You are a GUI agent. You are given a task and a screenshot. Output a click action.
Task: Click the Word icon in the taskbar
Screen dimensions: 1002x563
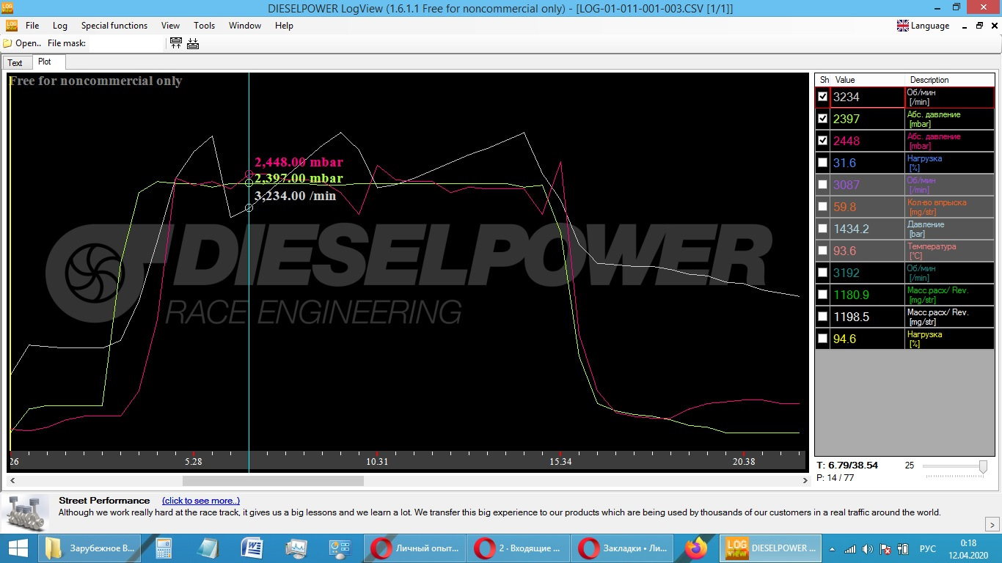[252, 548]
